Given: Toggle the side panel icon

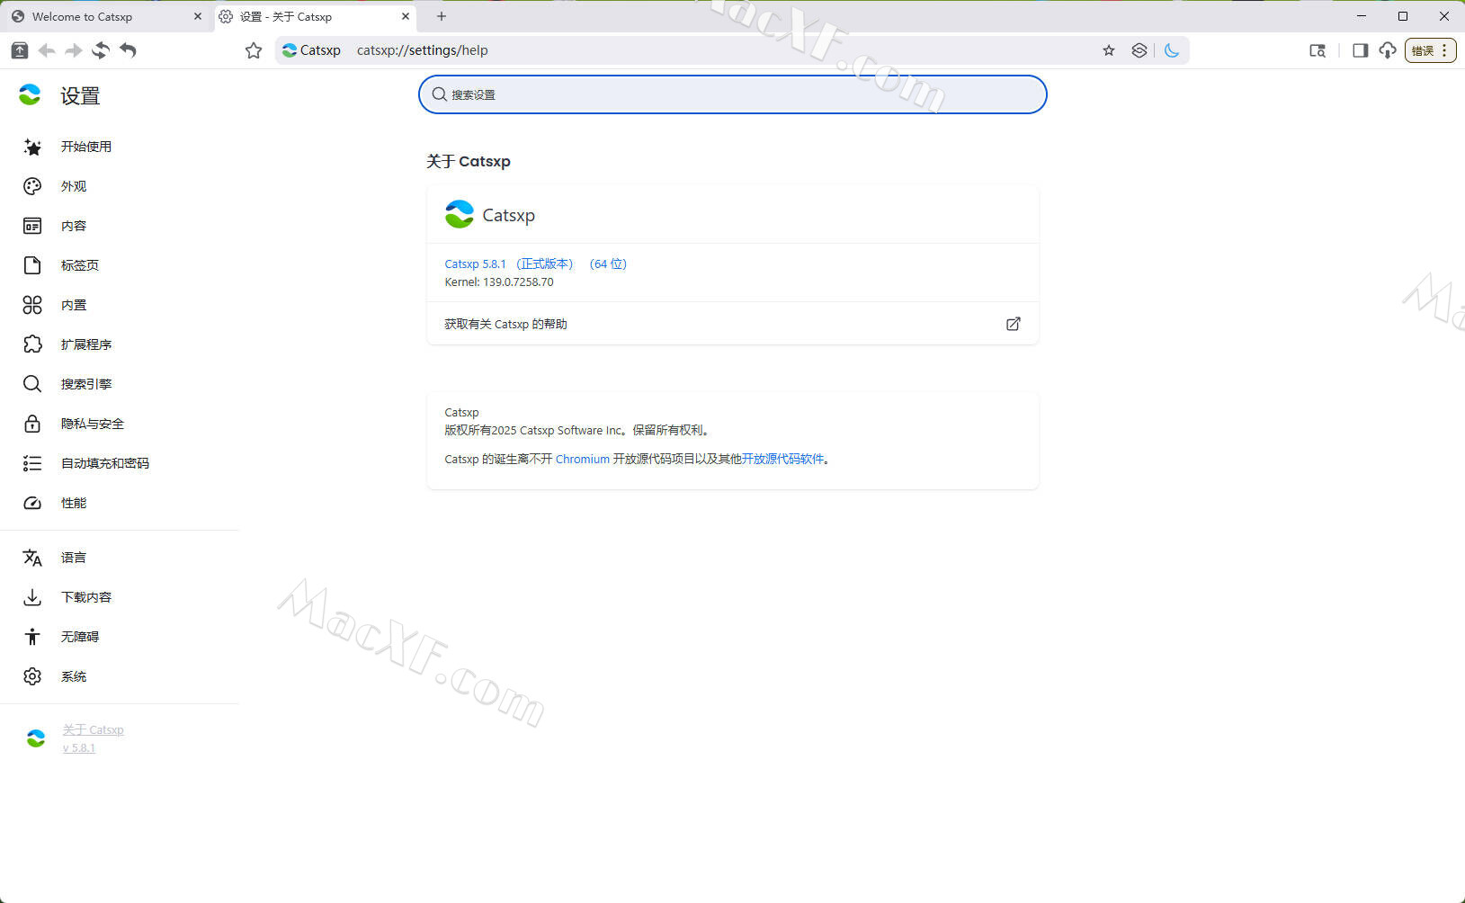Looking at the screenshot, I should (1360, 50).
